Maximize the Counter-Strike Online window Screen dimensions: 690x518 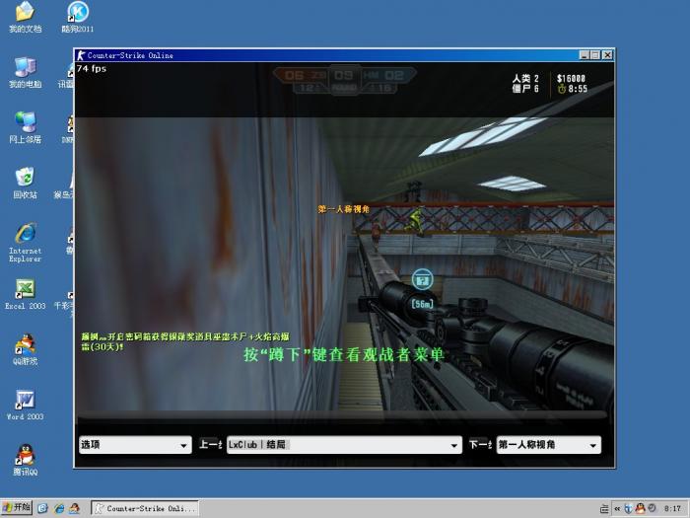[x=595, y=55]
